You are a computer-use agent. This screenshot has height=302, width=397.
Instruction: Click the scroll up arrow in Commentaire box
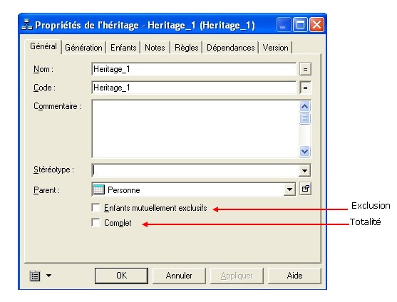(x=304, y=107)
